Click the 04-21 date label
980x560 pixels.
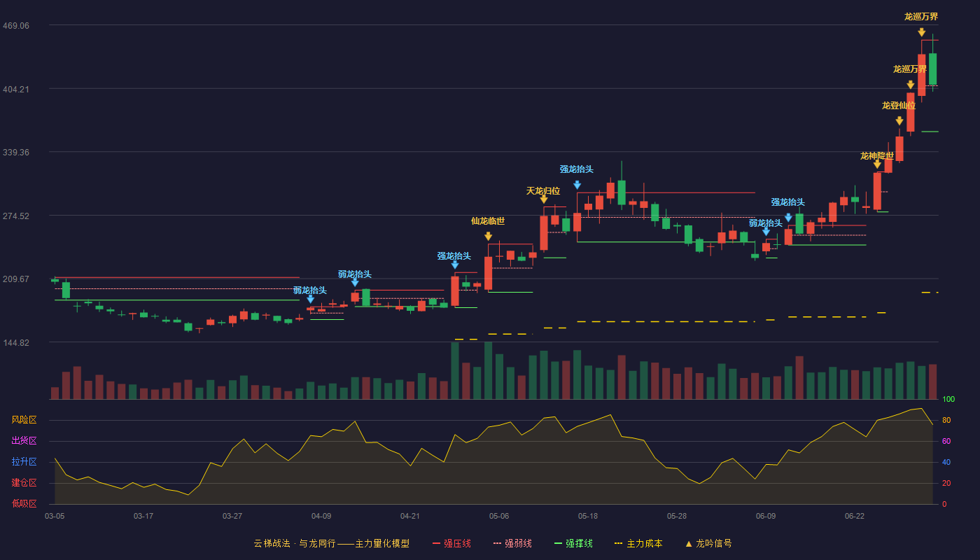[410, 516]
